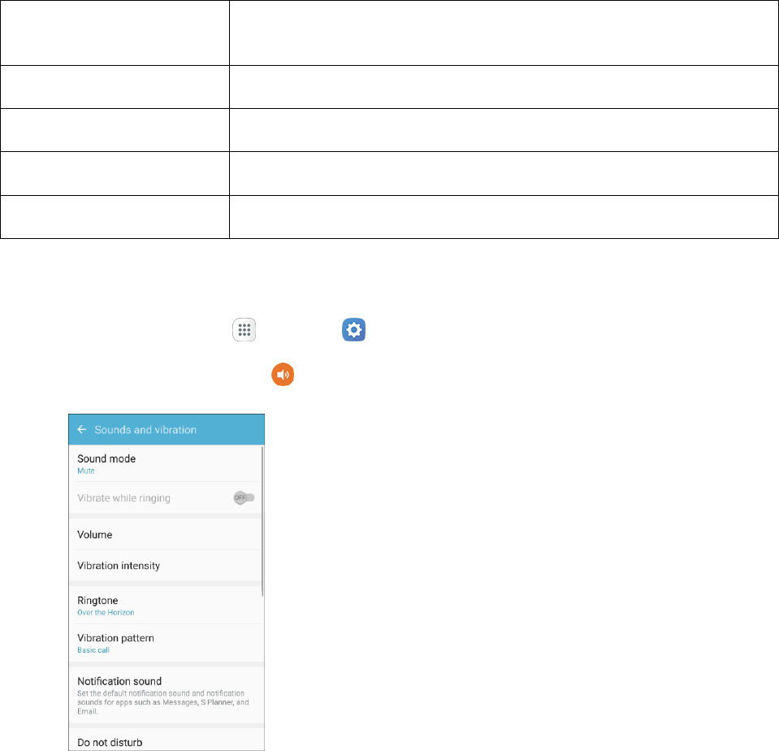779x751 pixels.
Task: Open the Volume setting
Action: [x=165, y=535]
